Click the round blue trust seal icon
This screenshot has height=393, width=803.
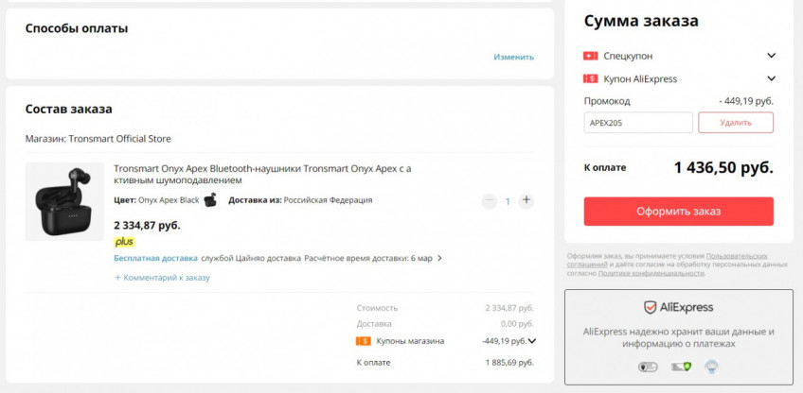pyautogui.click(x=711, y=367)
